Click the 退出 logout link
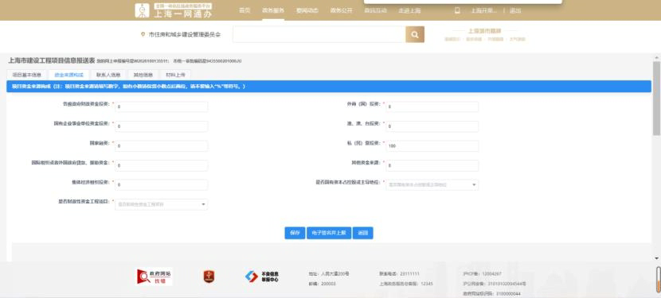Viewport: 661px width, 298px height. point(515,10)
